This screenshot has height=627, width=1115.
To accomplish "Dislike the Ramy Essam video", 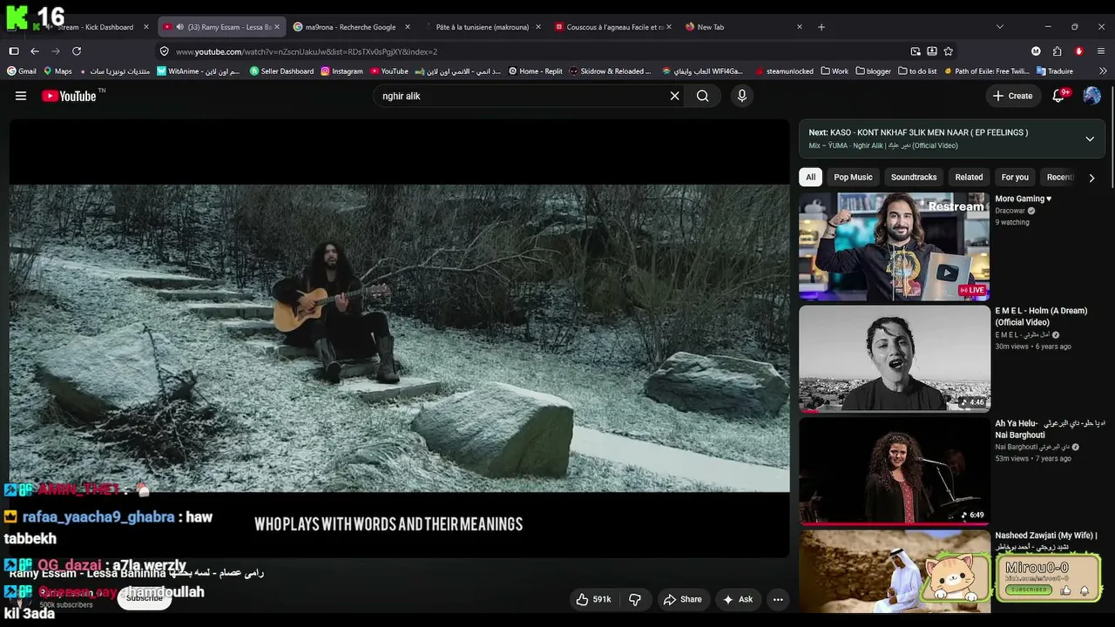I will tap(635, 599).
